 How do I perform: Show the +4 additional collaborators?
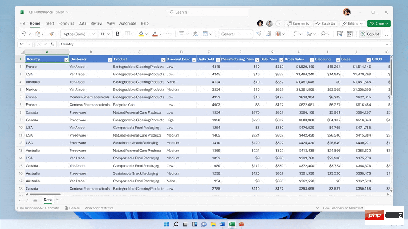click(x=279, y=24)
